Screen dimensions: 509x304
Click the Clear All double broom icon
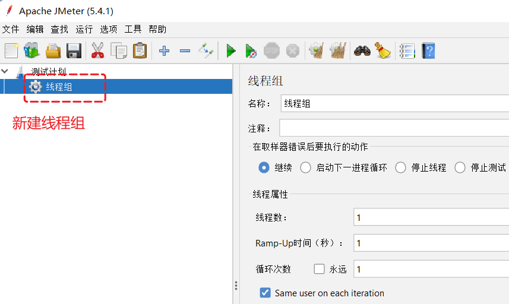[x=338, y=51]
